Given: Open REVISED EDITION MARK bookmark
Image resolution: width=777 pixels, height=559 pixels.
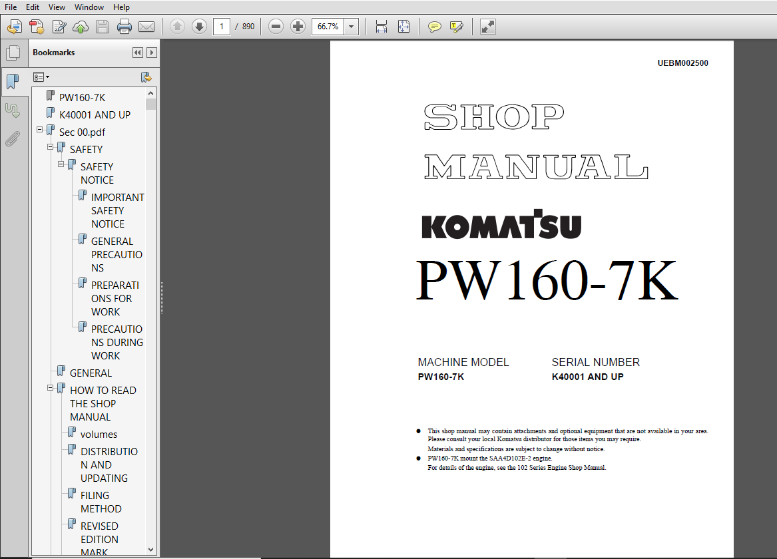Looking at the screenshot, I should point(100,538).
